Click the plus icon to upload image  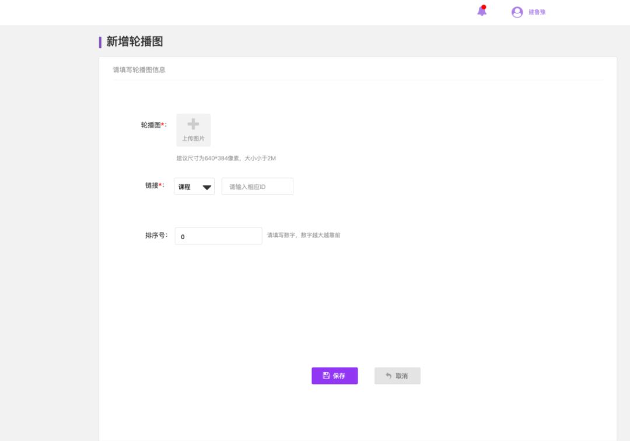pos(193,124)
